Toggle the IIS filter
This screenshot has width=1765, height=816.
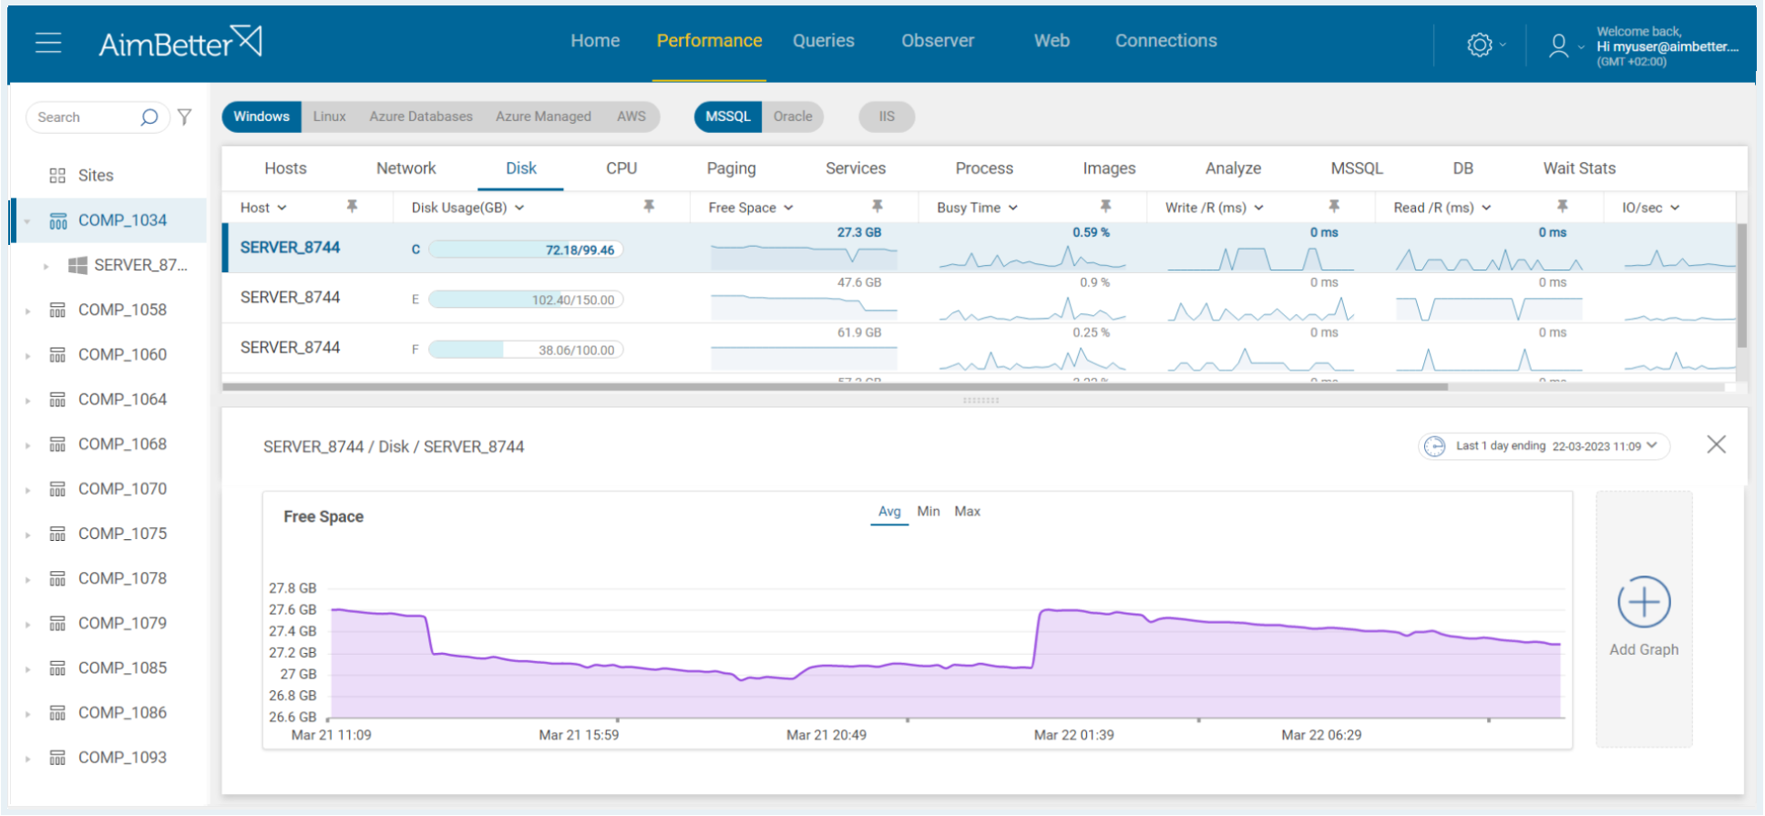point(887,117)
